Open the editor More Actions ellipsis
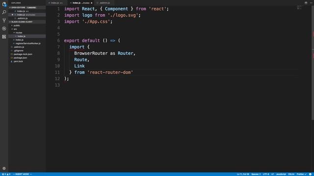This screenshot has width=314, height=176. point(311,3)
